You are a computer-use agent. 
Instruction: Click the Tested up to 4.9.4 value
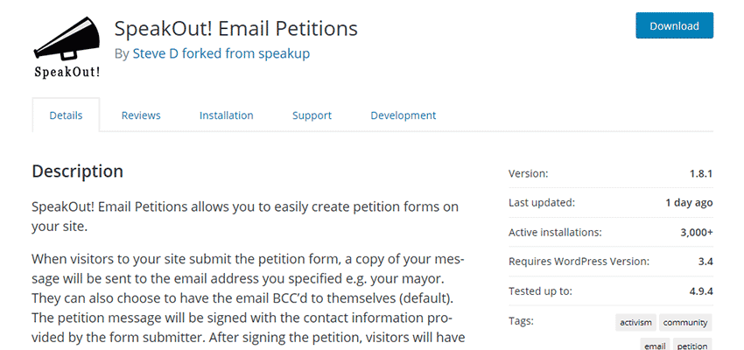click(698, 290)
